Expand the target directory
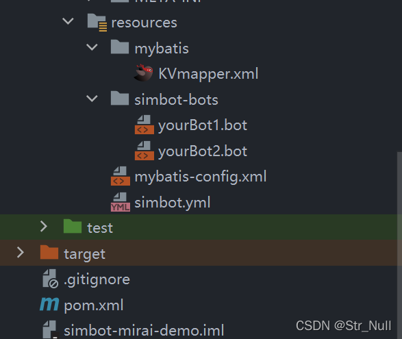The width and height of the screenshot is (402, 339). pyautogui.click(x=21, y=252)
